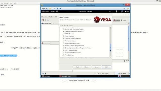
Task: Click the person icon in the lower right pane
Action: [125, 61]
